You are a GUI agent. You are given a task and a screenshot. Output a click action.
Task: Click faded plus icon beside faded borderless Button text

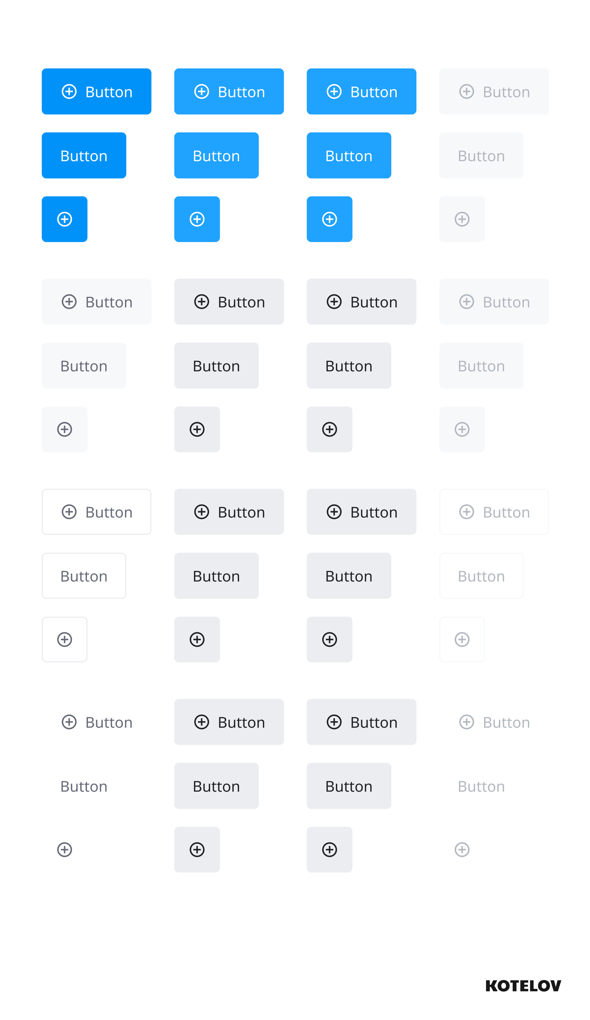click(x=466, y=722)
